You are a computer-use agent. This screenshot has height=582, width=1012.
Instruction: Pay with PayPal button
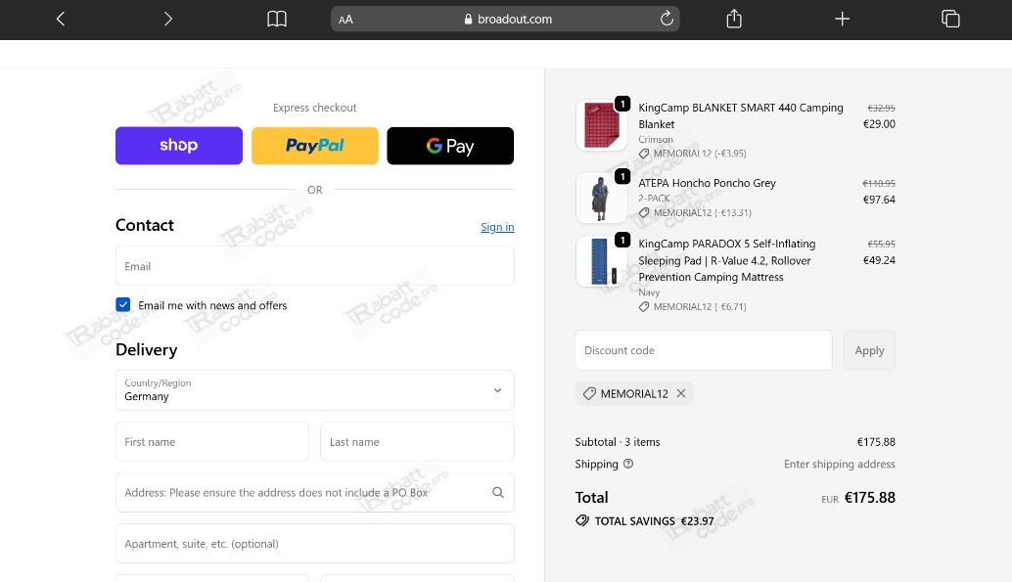(315, 146)
